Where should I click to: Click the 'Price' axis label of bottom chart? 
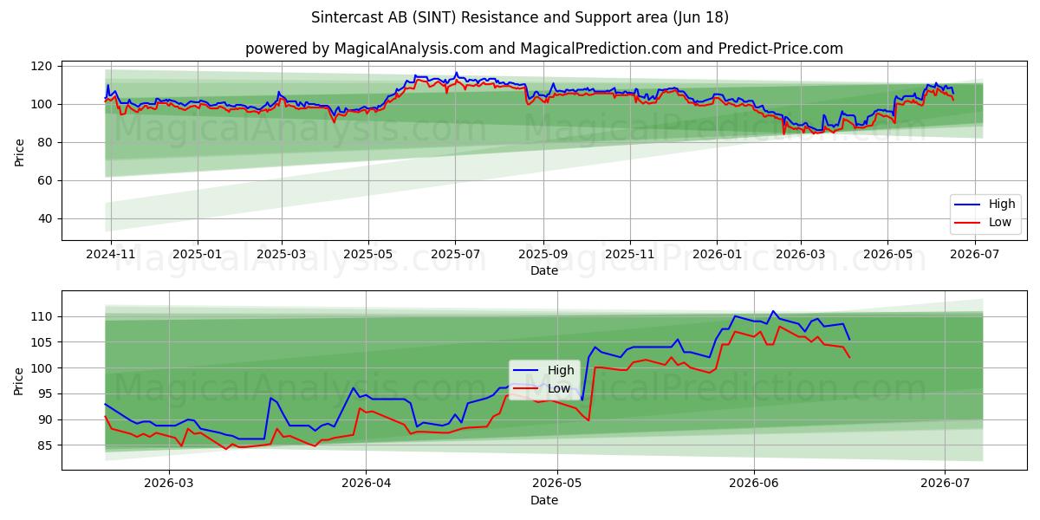tap(20, 380)
